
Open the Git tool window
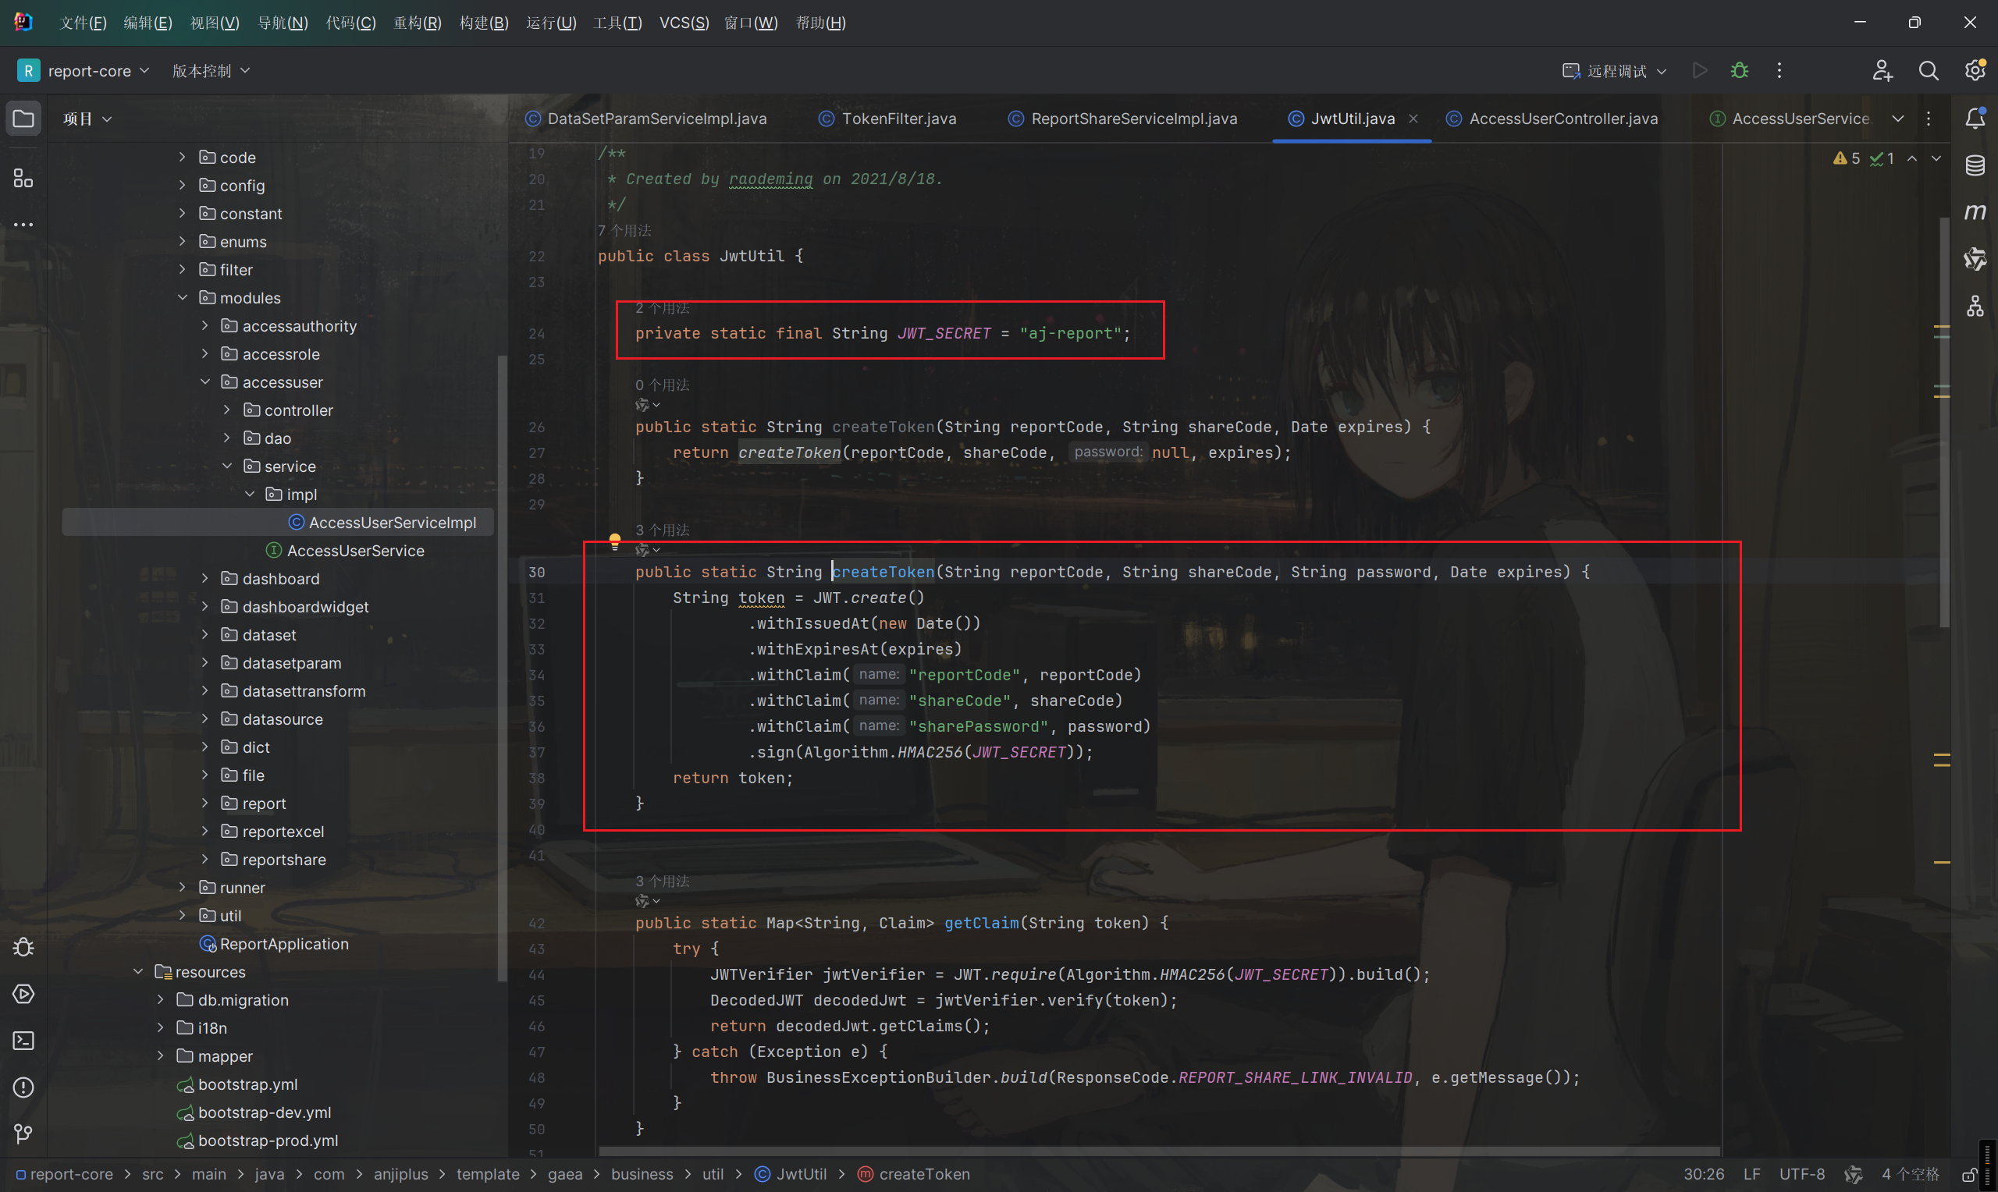click(x=23, y=1134)
